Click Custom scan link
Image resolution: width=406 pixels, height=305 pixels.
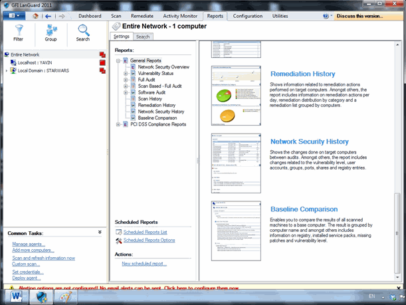26,264
